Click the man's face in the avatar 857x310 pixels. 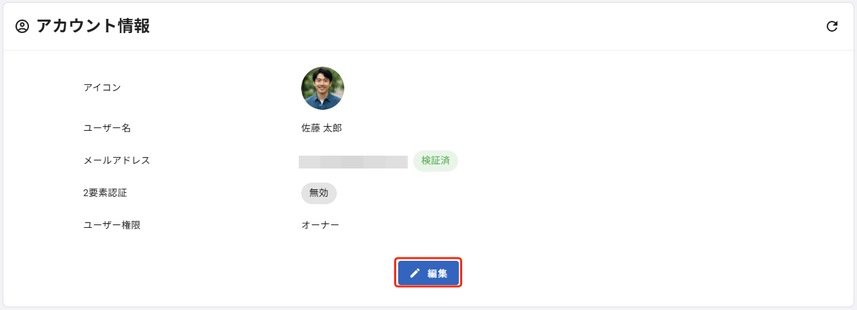click(x=323, y=82)
